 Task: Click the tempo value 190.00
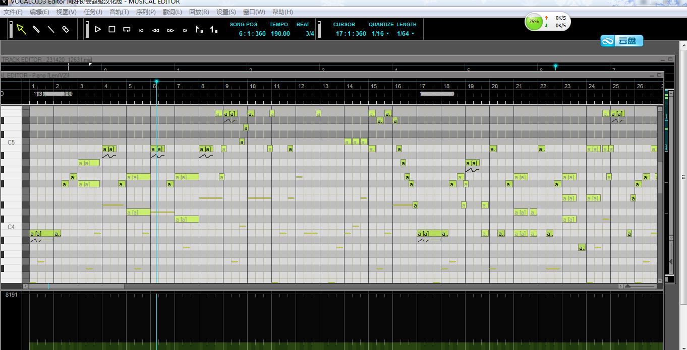280,34
